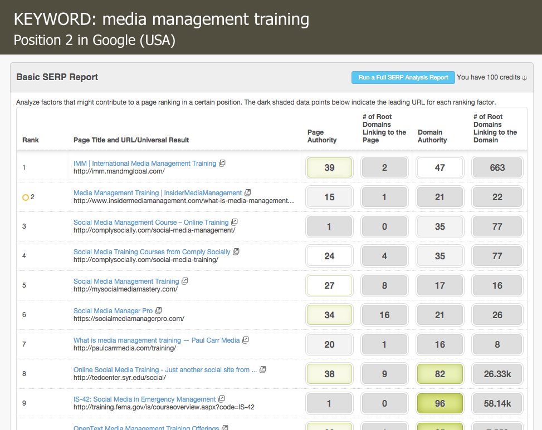
Task: Click the Rank column header
Action: click(31, 140)
